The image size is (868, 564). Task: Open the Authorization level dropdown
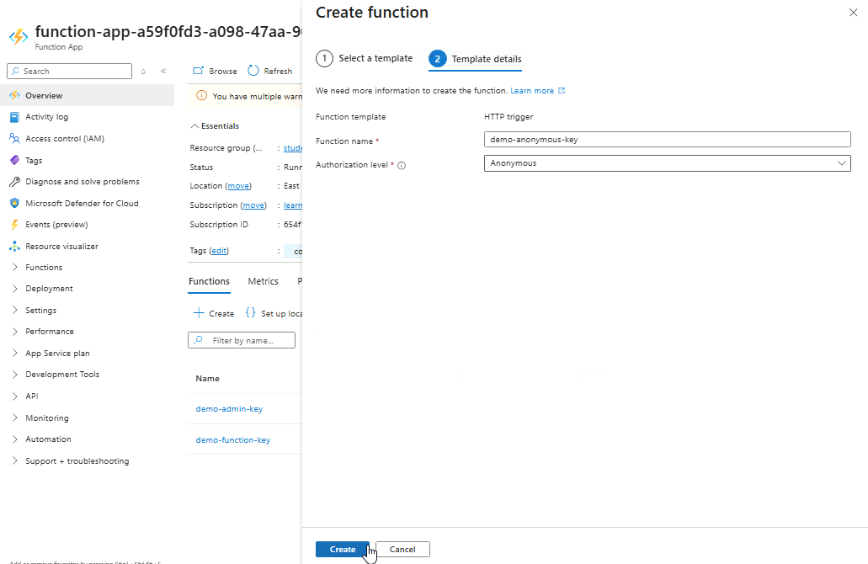(x=667, y=163)
